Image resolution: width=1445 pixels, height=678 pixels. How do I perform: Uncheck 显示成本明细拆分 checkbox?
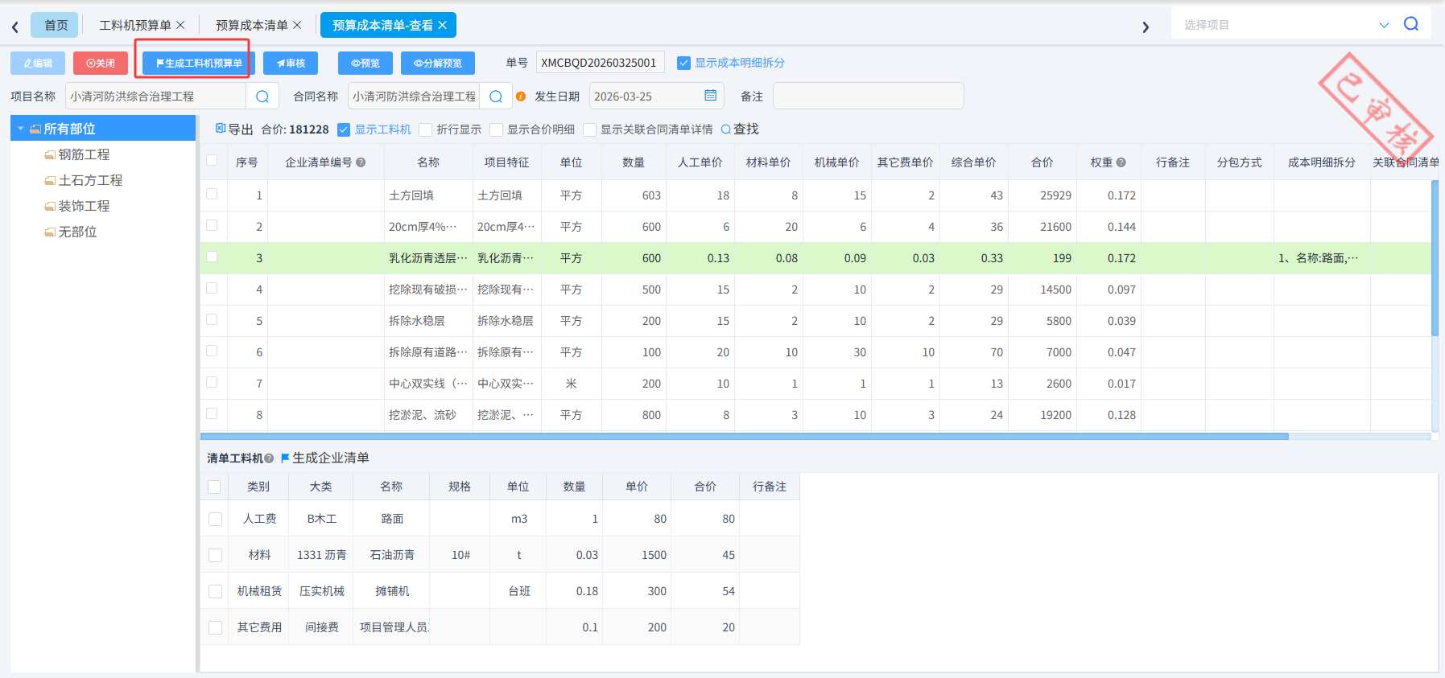[683, 63]
